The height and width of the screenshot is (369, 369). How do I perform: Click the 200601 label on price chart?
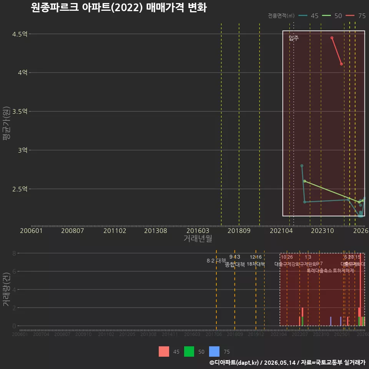click(x=31, y=231)
